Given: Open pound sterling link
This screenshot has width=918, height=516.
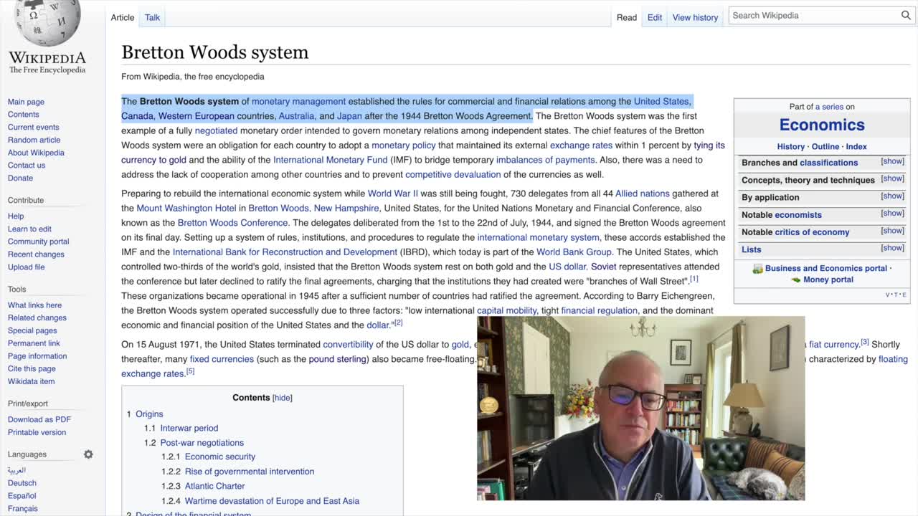Looking at the screenshot, I should click(x=337, y=359).
